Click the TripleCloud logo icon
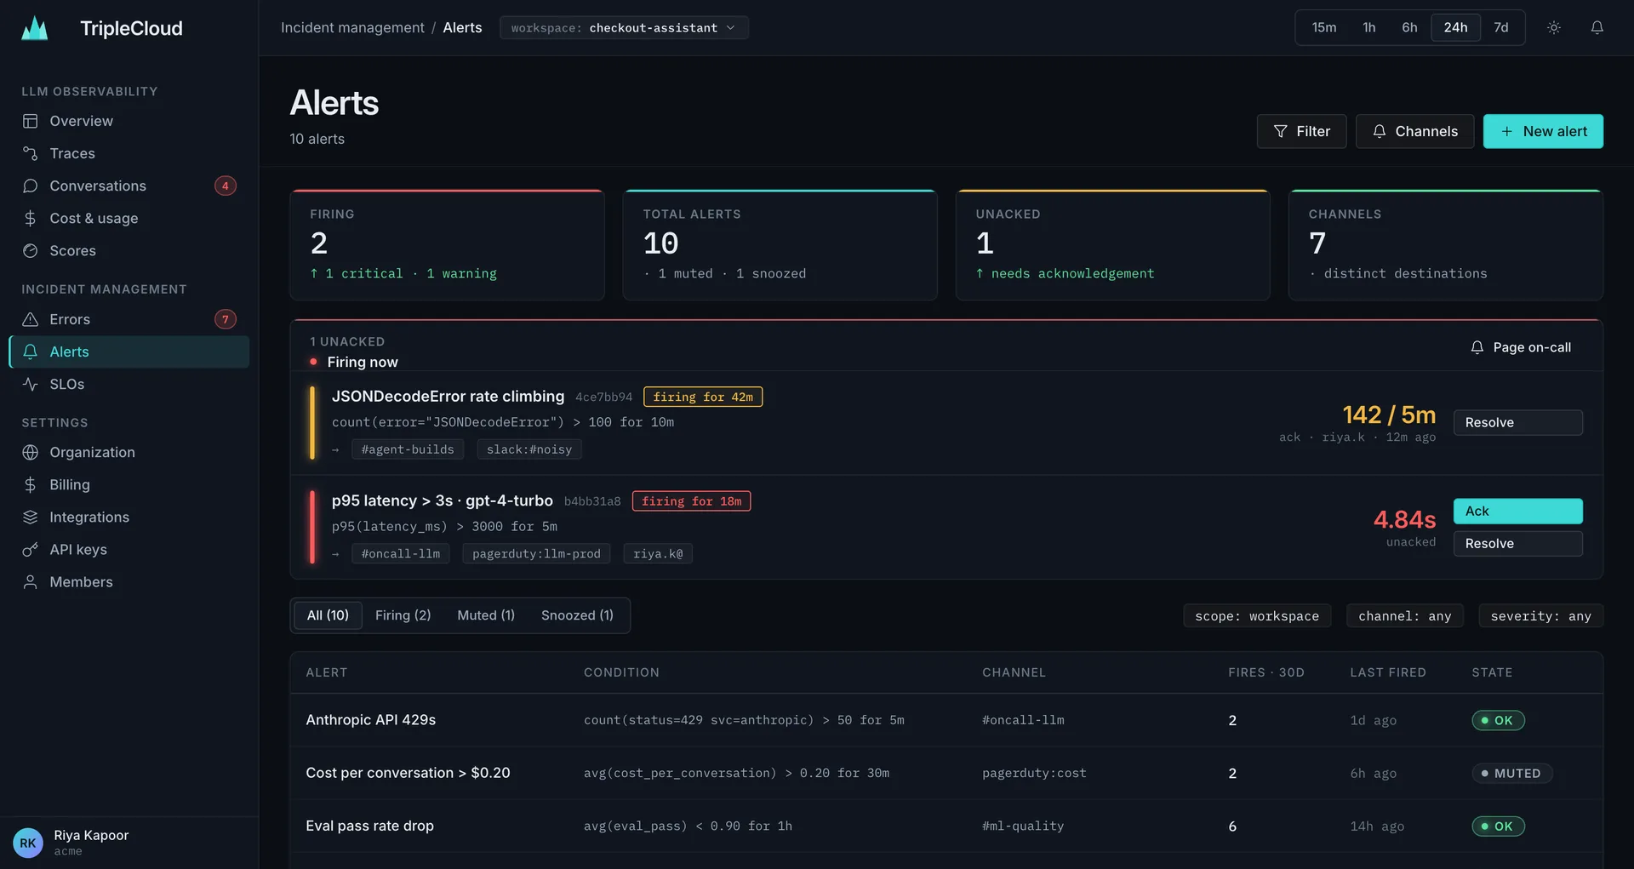This screenshot has height=869, width=1634. click(34, 28)
